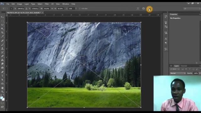
Task: Click the background color swatch
Action: click(x=3, y=100)
